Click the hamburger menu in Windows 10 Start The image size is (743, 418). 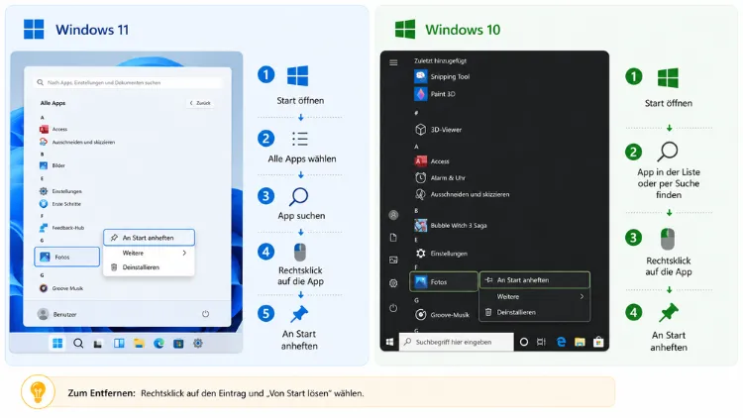(393, 62)
